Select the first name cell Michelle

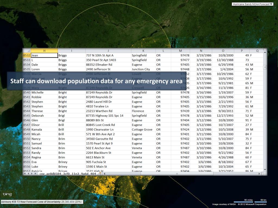[44, 92]
